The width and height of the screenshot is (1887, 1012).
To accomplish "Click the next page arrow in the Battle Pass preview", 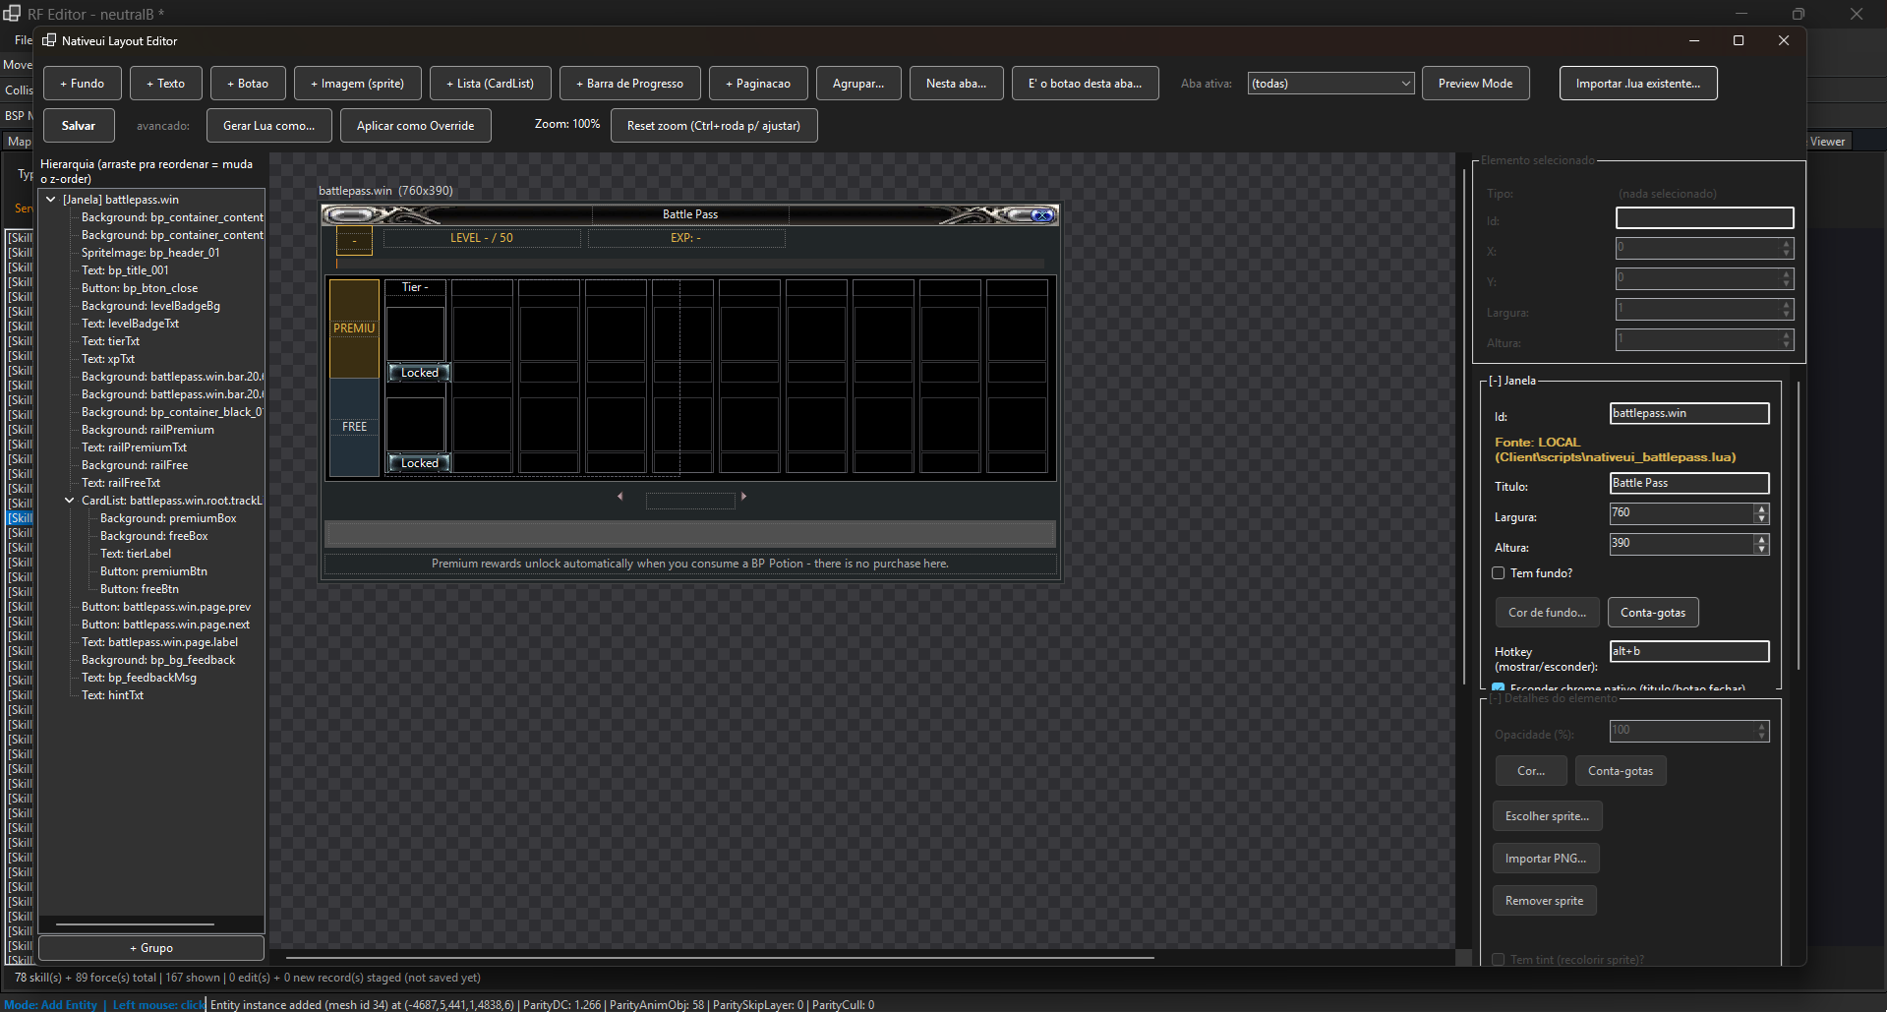I will [x=743, y=497].
